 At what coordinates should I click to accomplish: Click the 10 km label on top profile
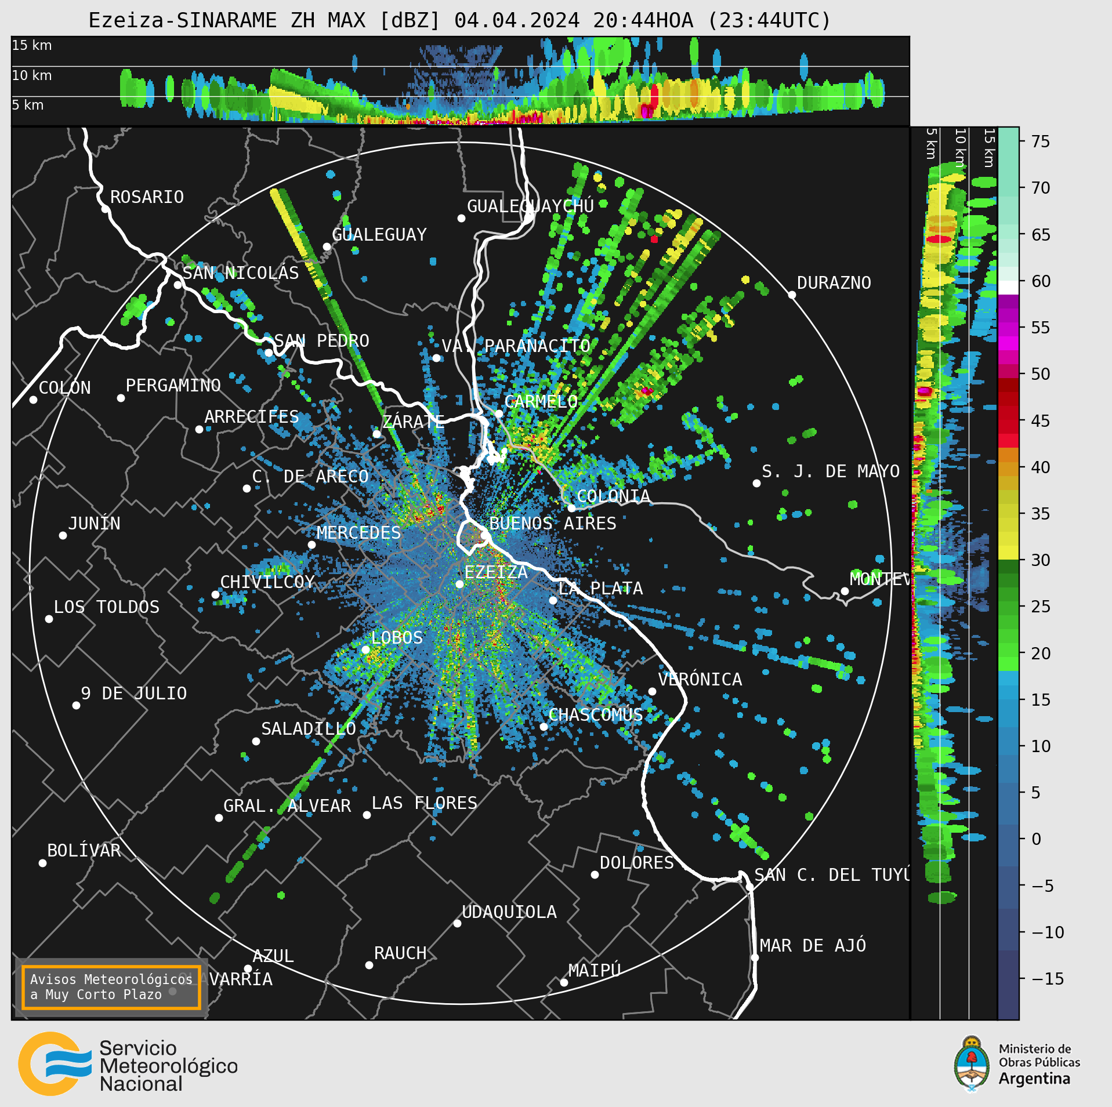tap(32, 75)
